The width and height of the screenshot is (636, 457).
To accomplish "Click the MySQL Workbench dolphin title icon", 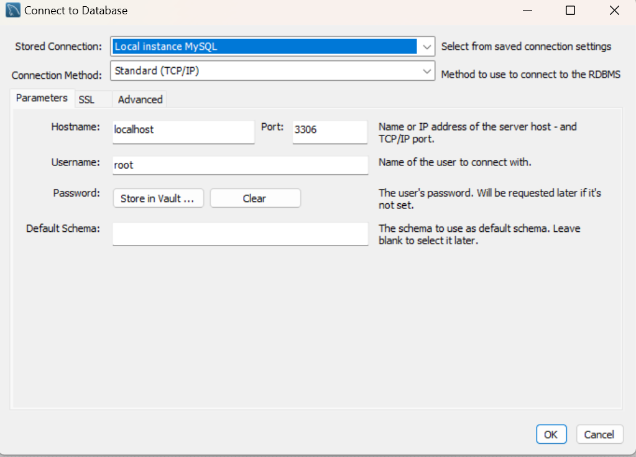I will coord(12,10).
